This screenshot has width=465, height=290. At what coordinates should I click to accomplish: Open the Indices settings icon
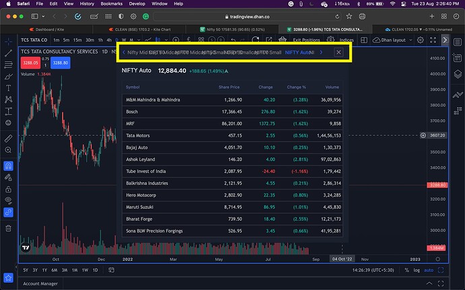pos(330,40)
